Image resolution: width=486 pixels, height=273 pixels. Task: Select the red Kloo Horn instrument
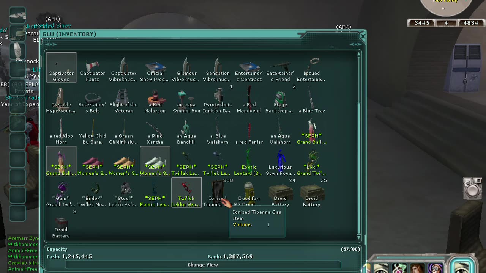tap(61, 130)
